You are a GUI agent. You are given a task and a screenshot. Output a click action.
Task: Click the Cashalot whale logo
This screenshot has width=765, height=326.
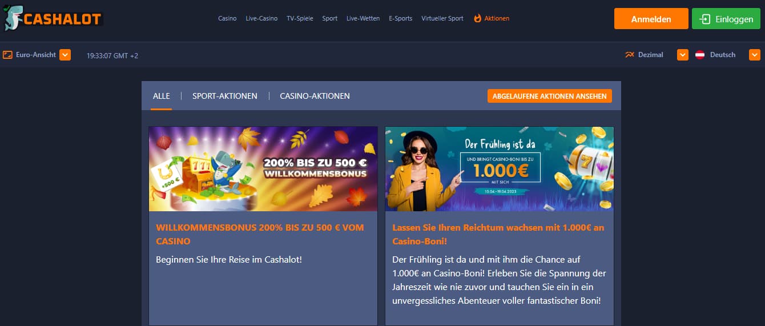click(53, 19)
